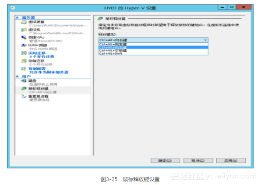Click the 重置复选框 icon
Image resolution: width=261 pixels, height=185 pixels.
24,96
